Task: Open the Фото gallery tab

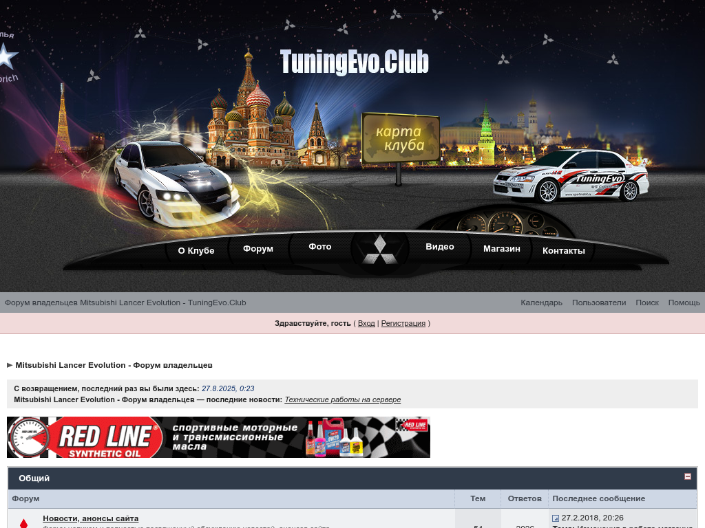Action: coord(320,247)
